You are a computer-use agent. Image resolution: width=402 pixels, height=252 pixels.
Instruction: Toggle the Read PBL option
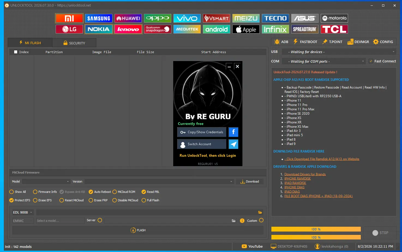click(x=151, y=192)
